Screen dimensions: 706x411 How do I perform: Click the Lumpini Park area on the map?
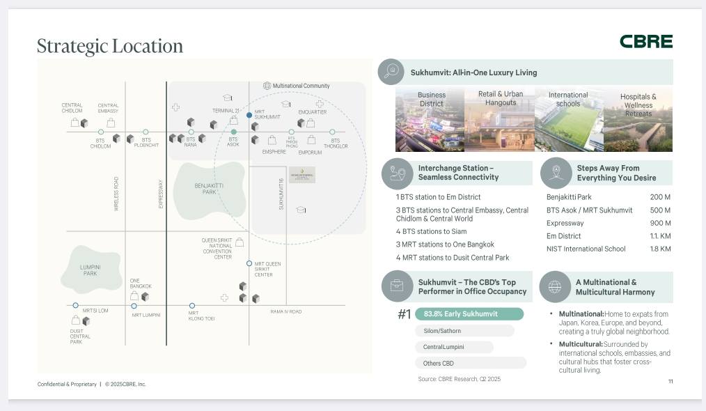(91, 270)
